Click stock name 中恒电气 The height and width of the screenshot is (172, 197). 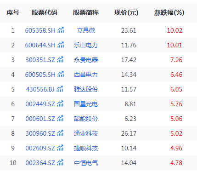(x=86, y=163)
